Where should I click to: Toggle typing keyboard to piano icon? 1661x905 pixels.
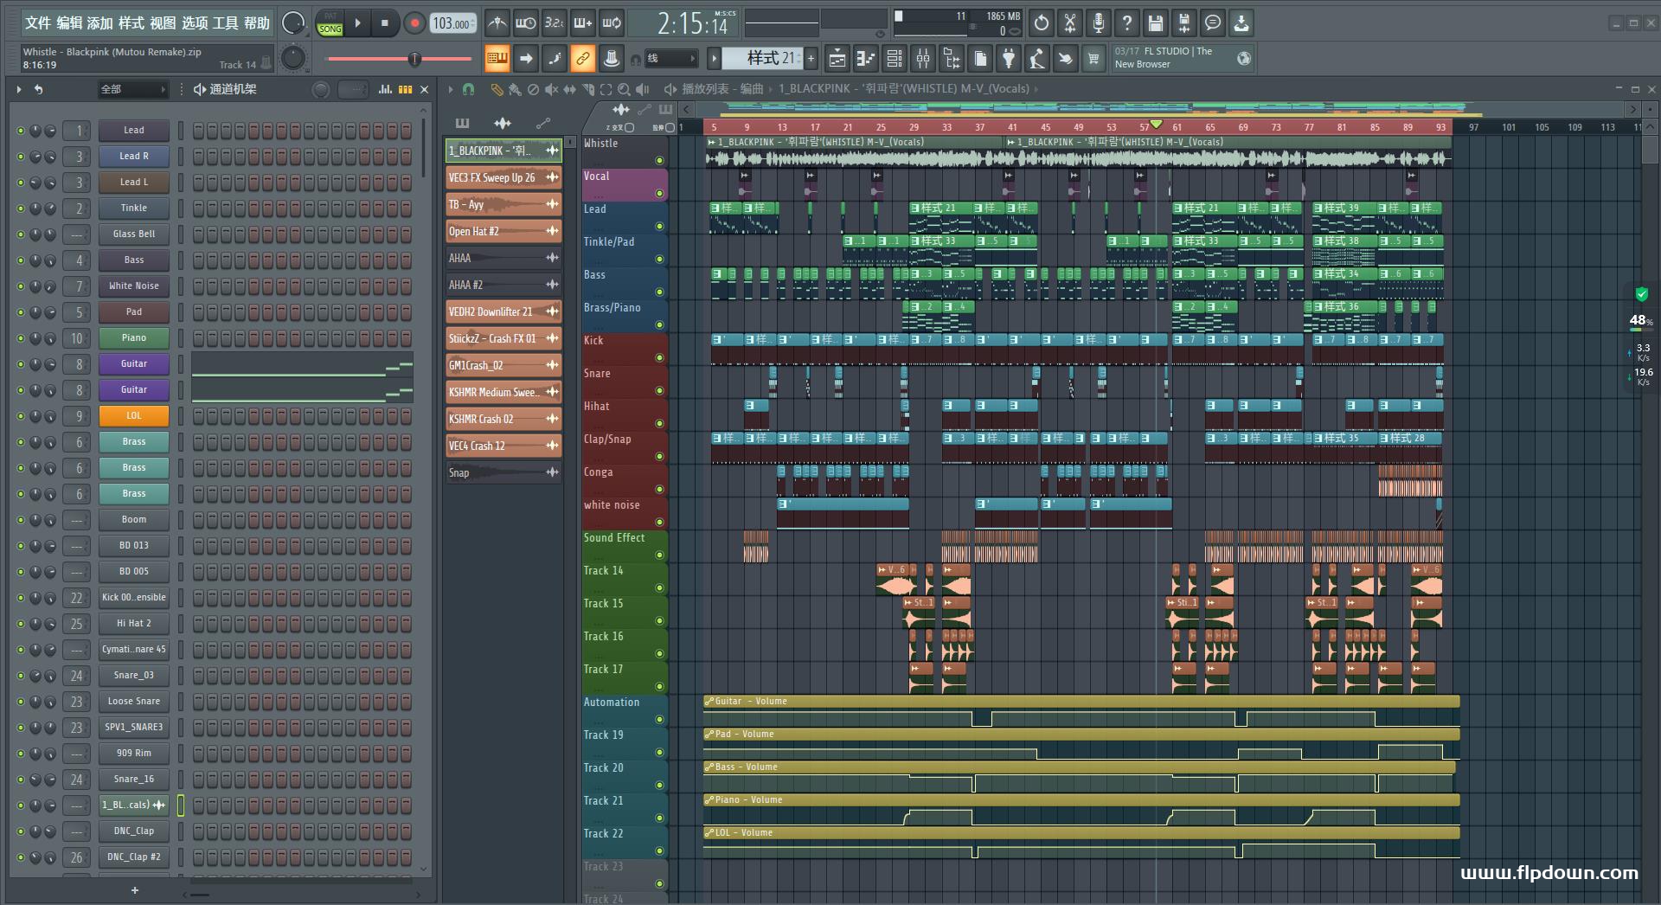(x=497, y=59)
